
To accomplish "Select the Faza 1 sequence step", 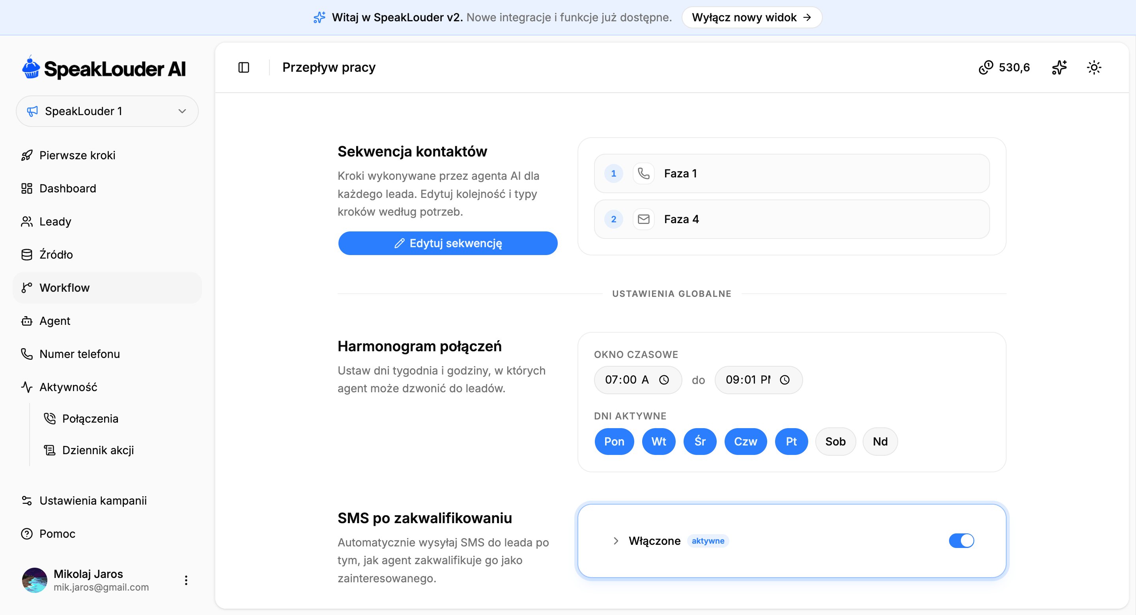I will pos(792,173).
